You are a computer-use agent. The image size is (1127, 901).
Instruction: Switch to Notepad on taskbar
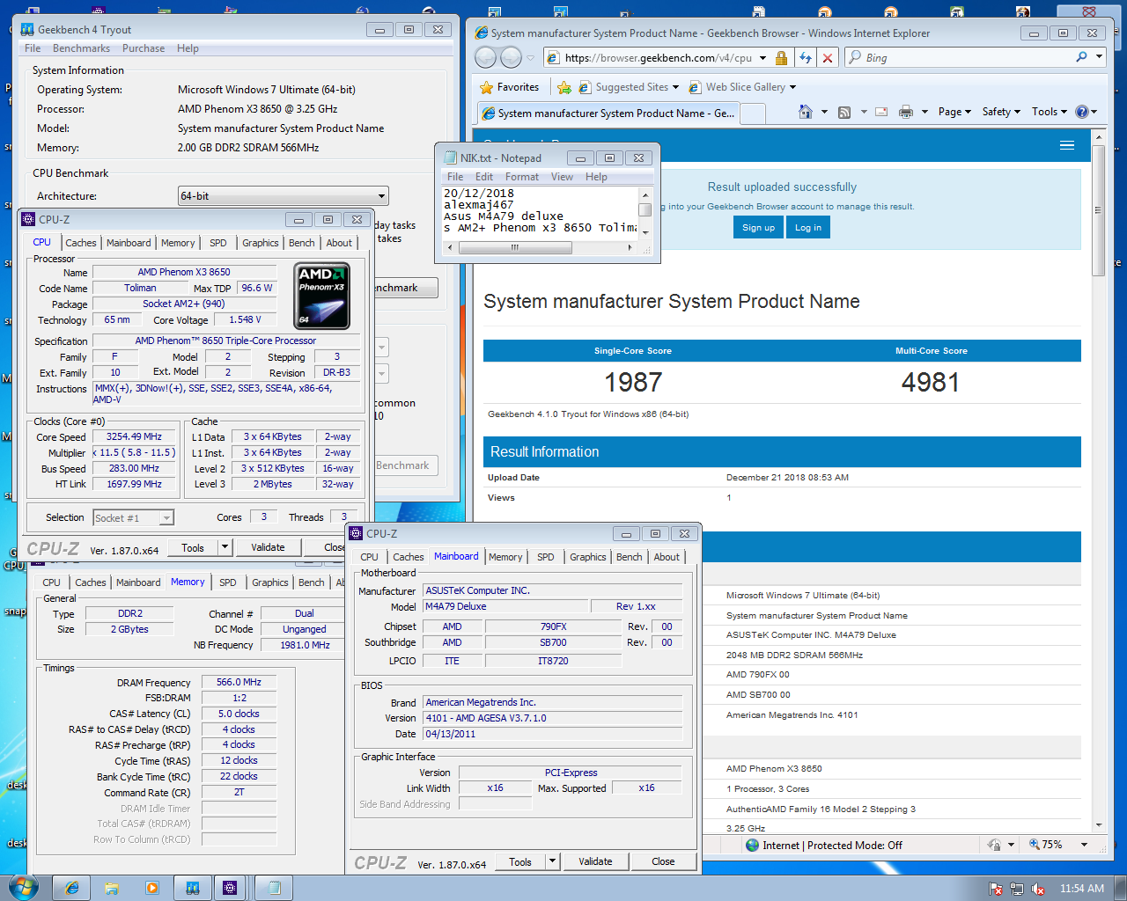pos(274,888)
